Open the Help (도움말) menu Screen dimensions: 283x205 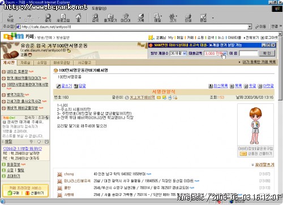[x=99, y=8]
